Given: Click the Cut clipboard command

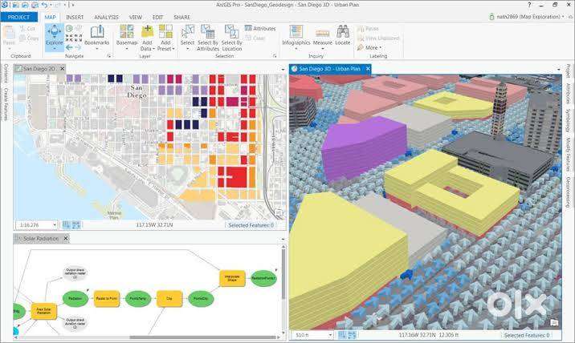Looking at the screenshot, I should point(27,28).
